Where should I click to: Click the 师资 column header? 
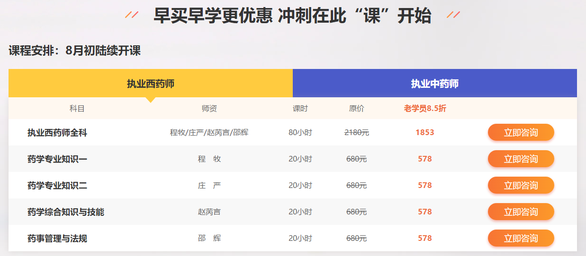pyautogui.click(x=209, y=109)
